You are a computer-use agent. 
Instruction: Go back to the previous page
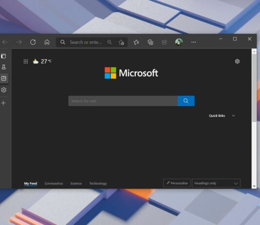tap(5, 42)
